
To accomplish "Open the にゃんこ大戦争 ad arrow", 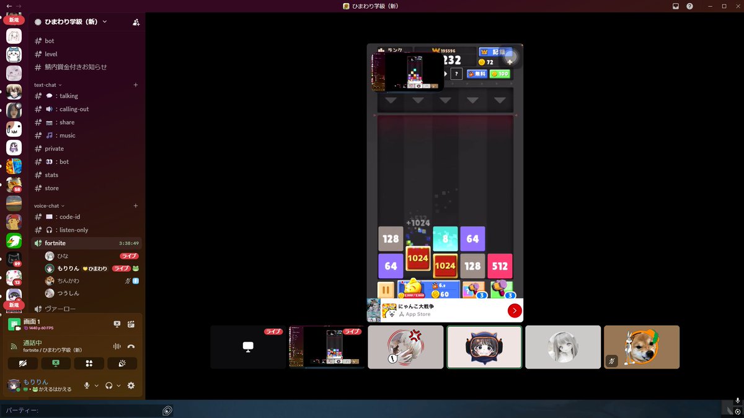I will click(515, 310).
